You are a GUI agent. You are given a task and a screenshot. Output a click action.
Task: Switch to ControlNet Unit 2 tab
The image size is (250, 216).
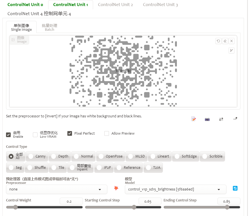[116, 5]
